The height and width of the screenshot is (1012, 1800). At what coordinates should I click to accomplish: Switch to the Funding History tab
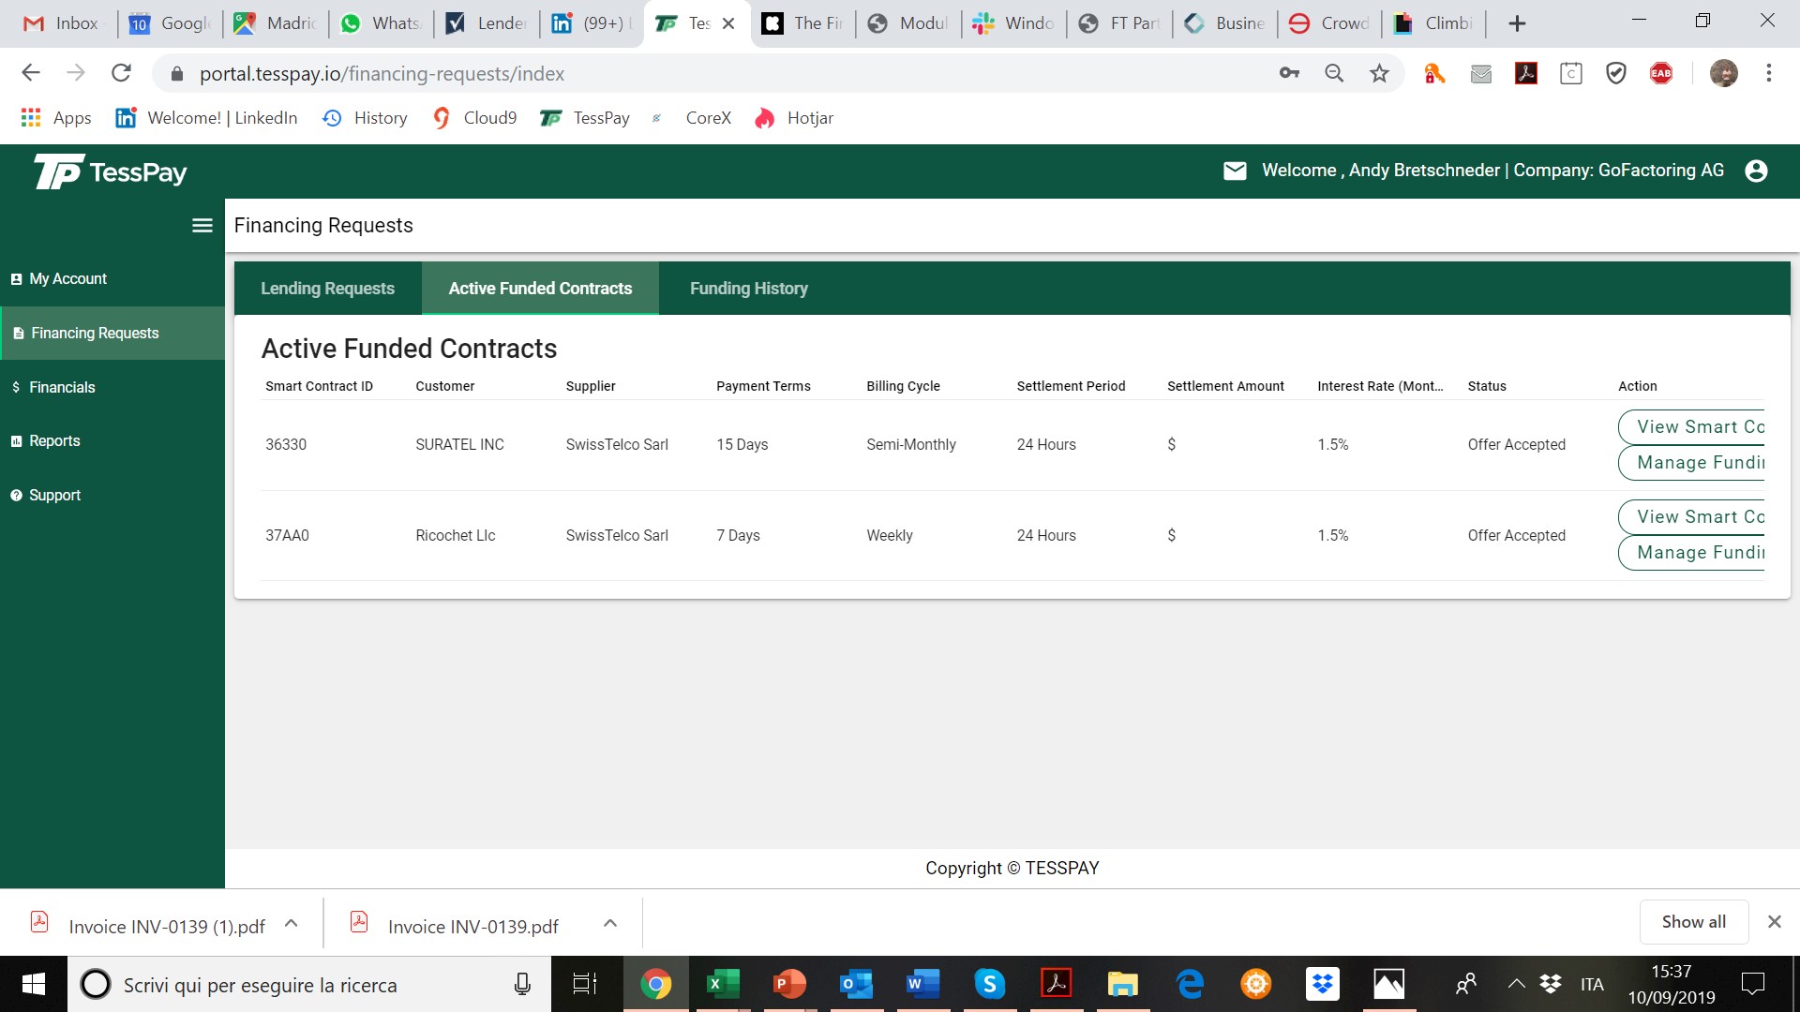point(748,289)
